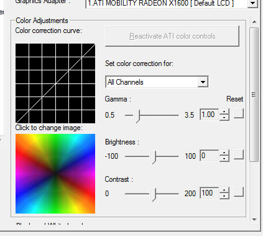
Task: Click the Gamma slider thumb
Action: (x=137, y=116)
